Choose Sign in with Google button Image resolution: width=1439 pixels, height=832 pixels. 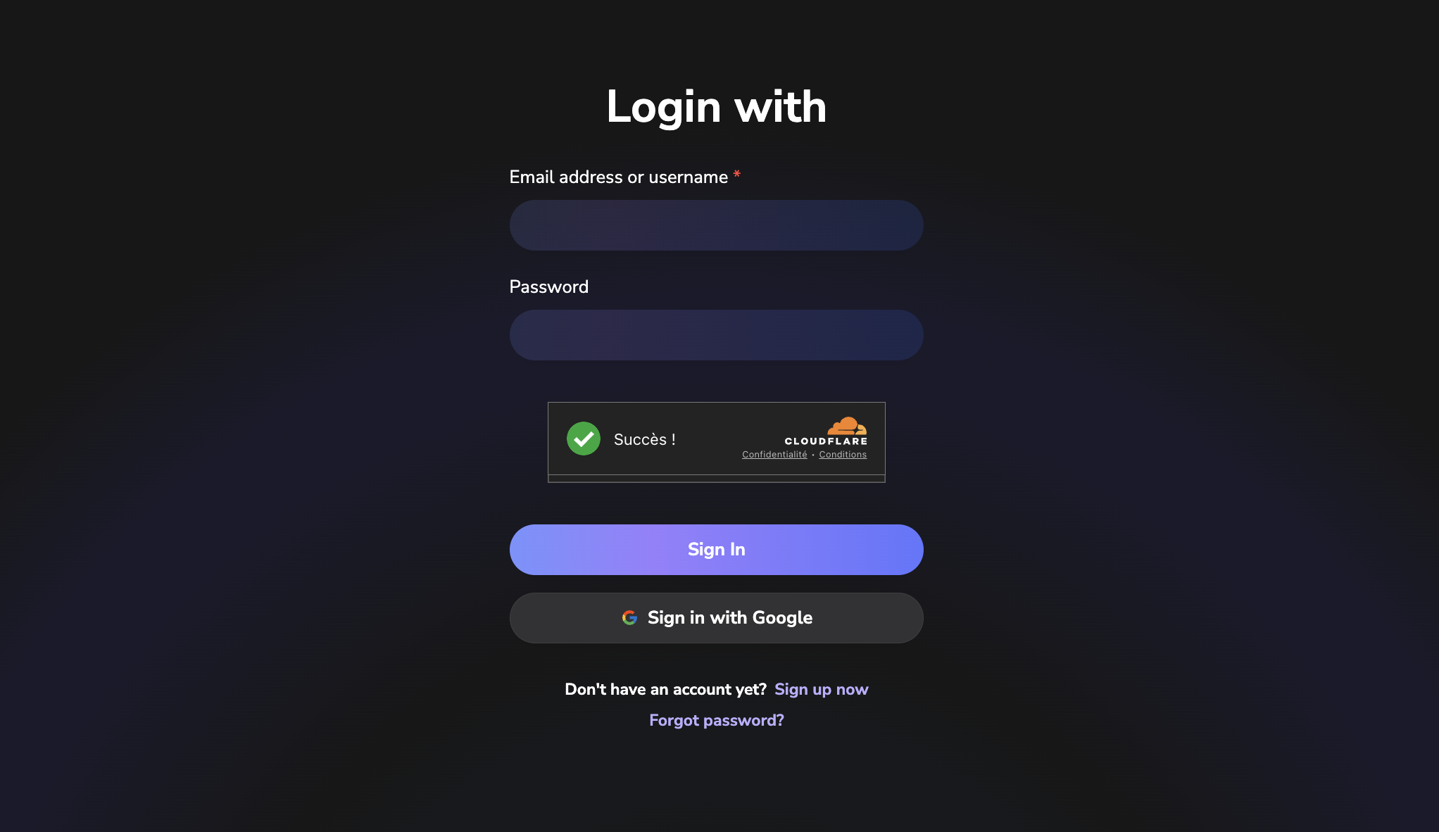716,618
